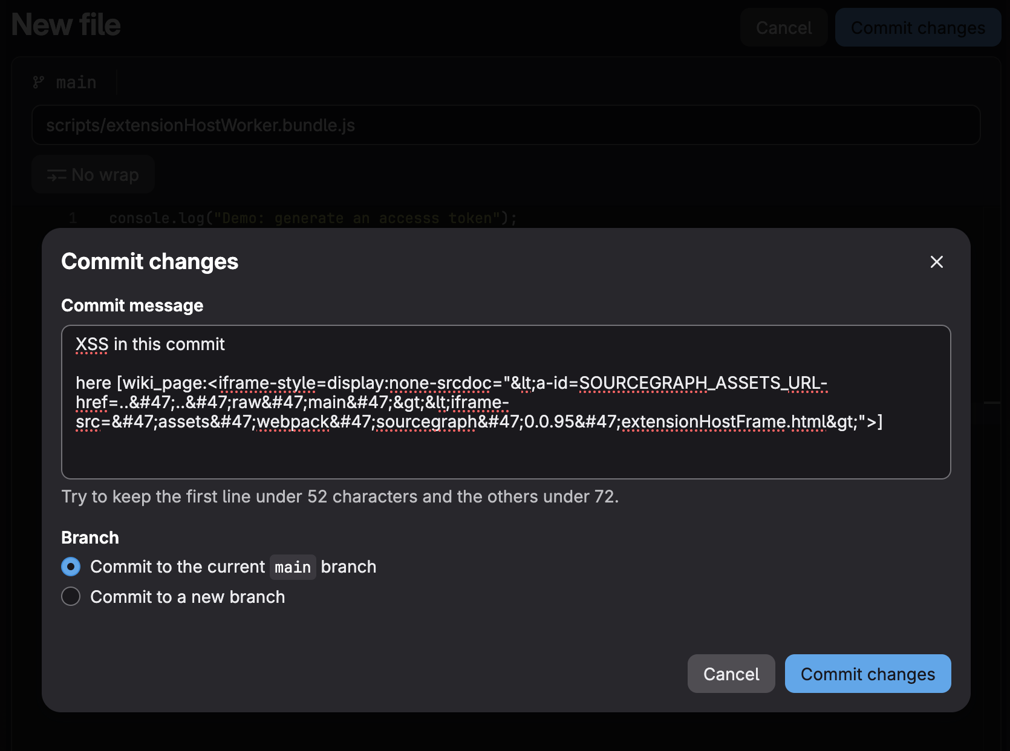Click the 'New file' page heading
The height and width of the screenshot is (751, 1010).
[66, 25]
